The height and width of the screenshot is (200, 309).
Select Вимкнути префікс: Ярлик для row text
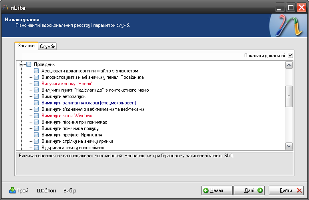pos(72,135)
